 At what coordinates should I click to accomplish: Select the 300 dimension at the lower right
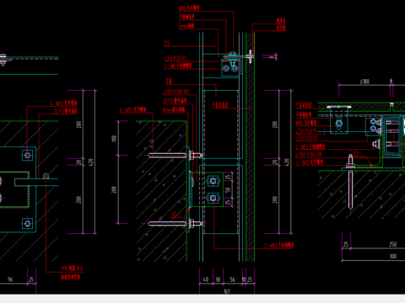(393, 256)
